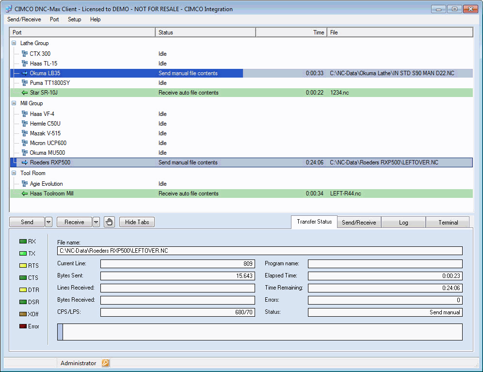Click the File name field
The width and height of the screenshot is (483, 372).
point(259,251)
